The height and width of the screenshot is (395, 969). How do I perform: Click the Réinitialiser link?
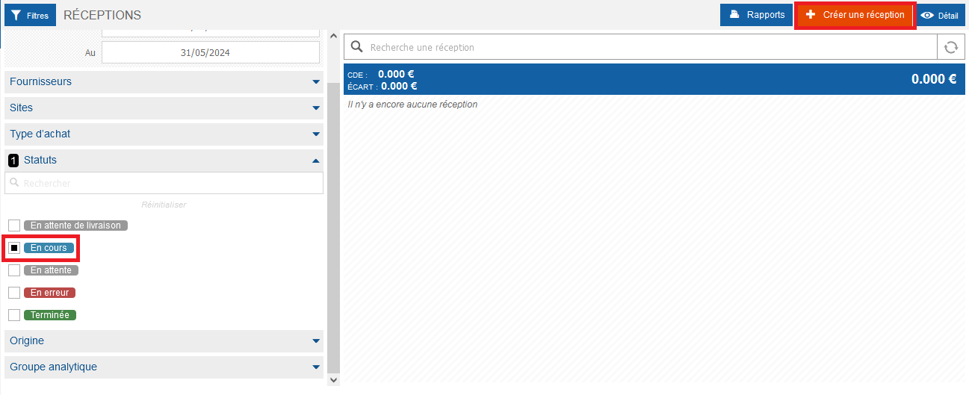[x=164, y=205]
